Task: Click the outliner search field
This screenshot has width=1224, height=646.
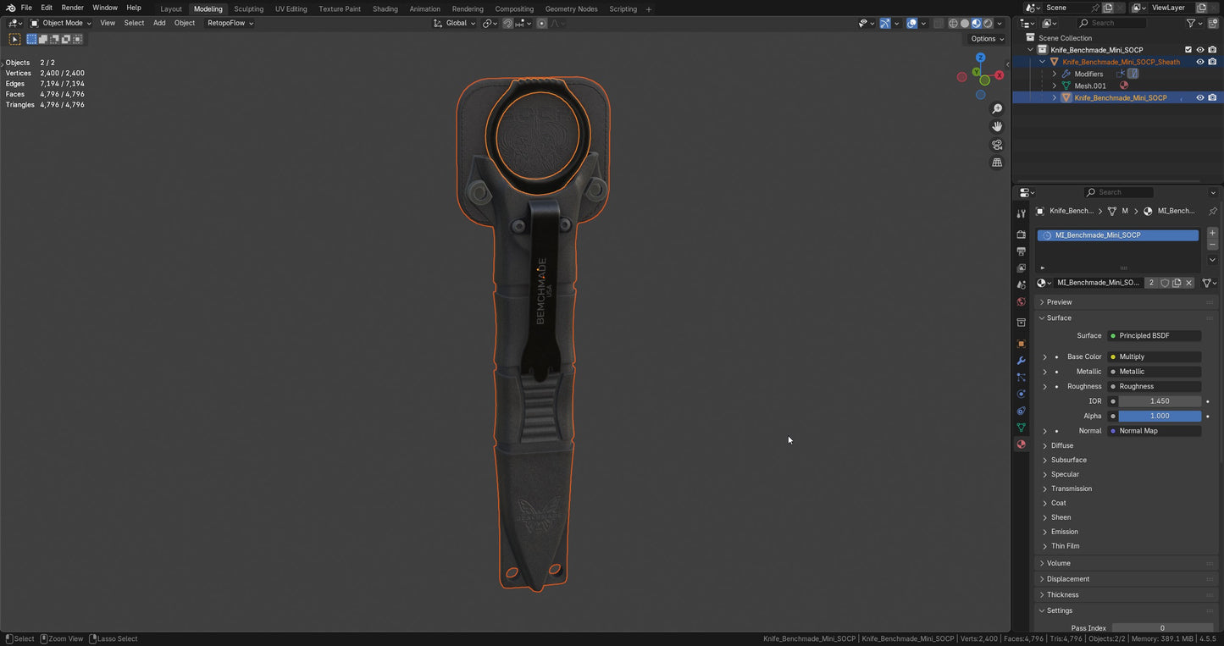Action: pos(1116,23)
